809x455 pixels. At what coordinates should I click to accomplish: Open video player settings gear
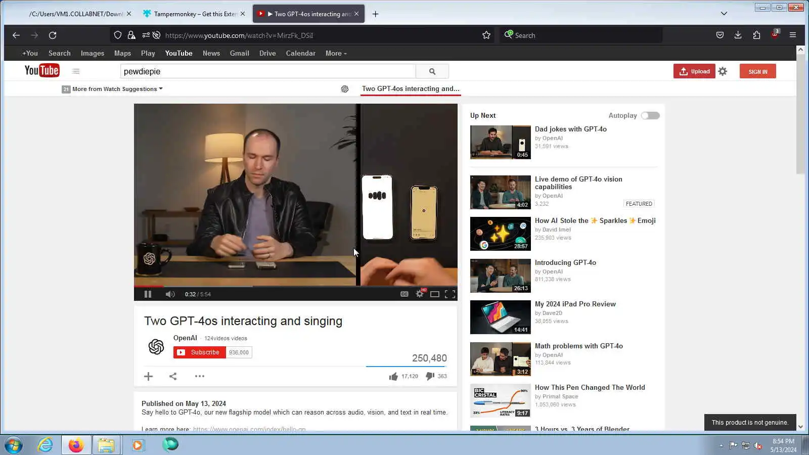420,294
